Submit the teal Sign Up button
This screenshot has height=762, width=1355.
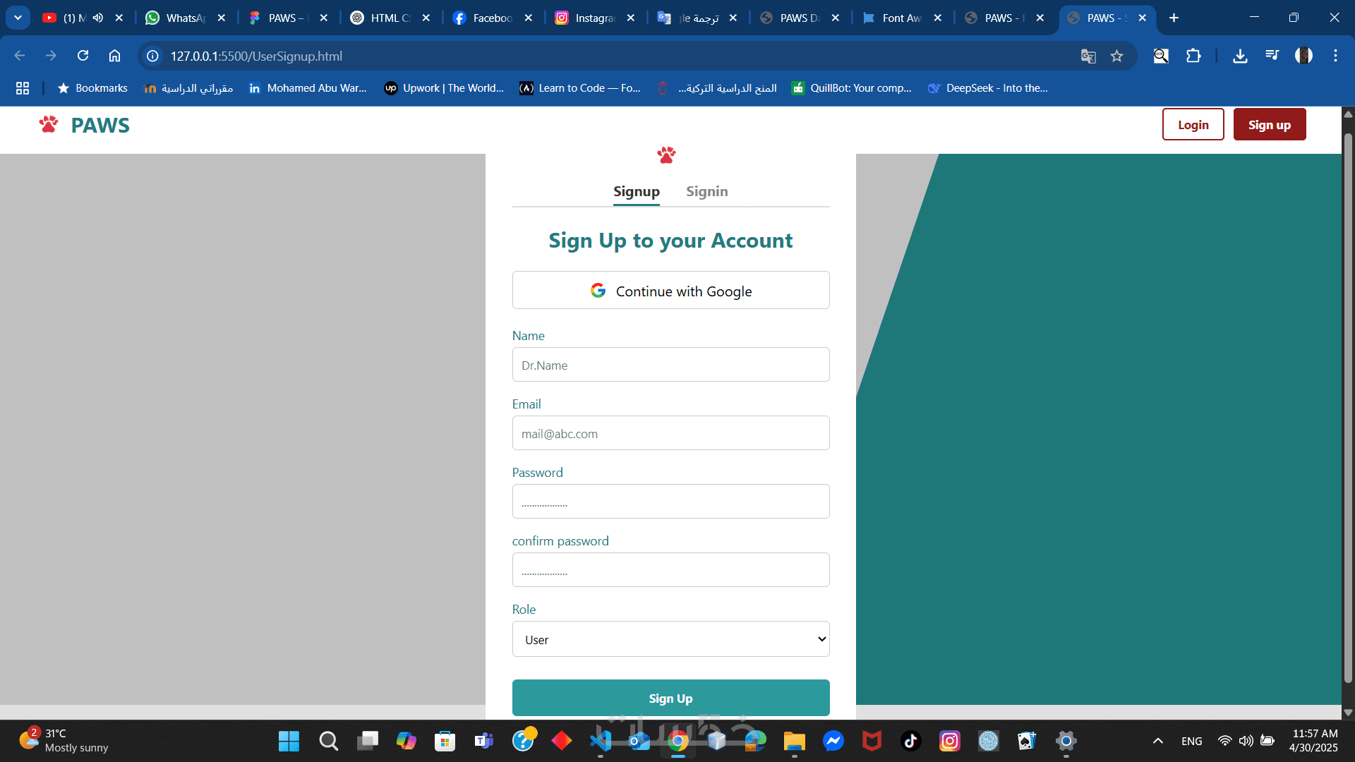coord(670,698)
